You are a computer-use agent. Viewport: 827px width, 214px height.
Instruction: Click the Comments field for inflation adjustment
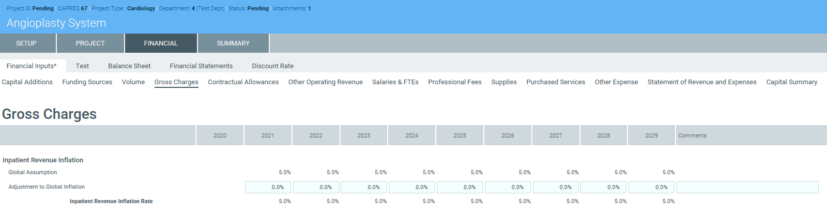tap(747, 187)
